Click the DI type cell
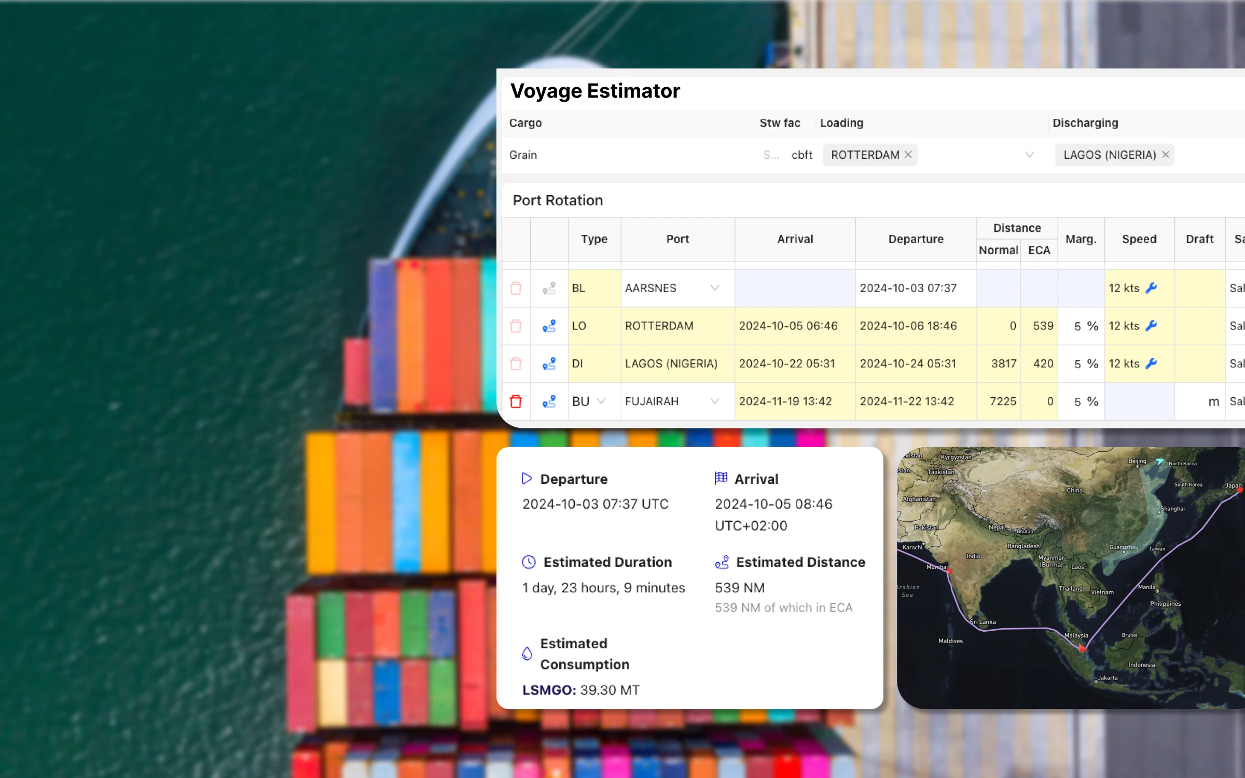Viewport: 1245px width, 778px height. point(594,364)
